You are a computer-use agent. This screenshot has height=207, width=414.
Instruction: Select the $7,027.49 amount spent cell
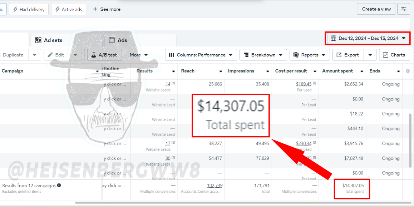tap(354, 158)
